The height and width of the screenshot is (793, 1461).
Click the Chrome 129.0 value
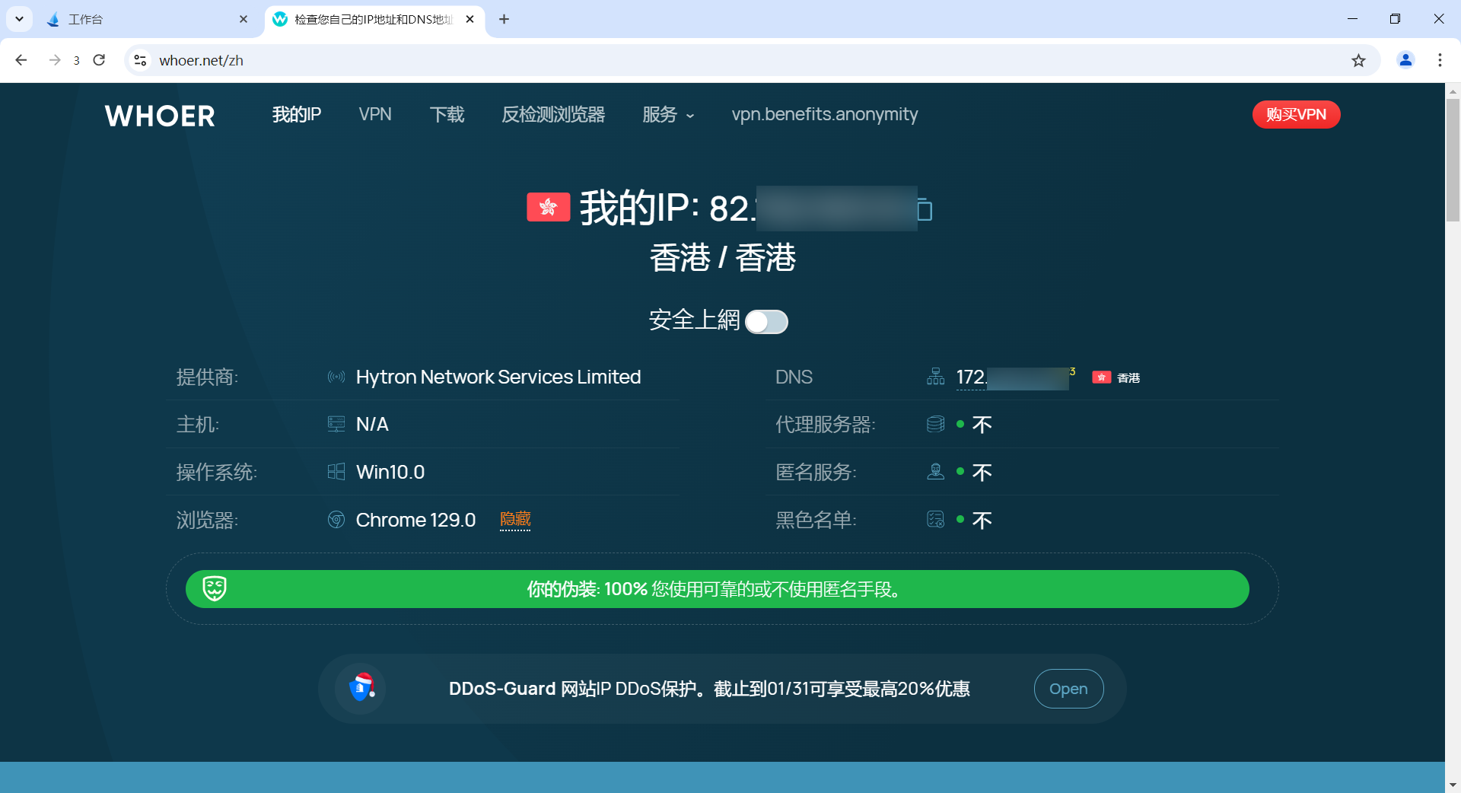coord(415,520)
